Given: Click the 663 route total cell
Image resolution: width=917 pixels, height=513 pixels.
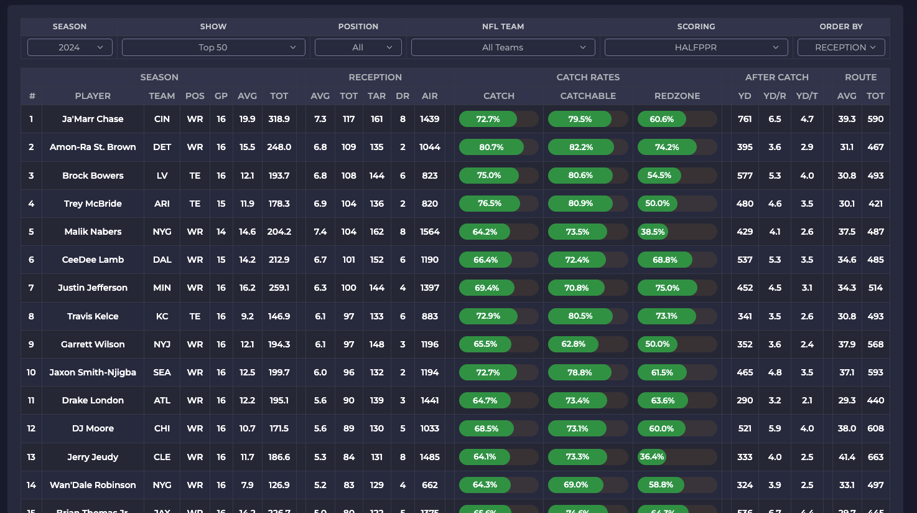Looking at the screenshot, I should (875, 457).
